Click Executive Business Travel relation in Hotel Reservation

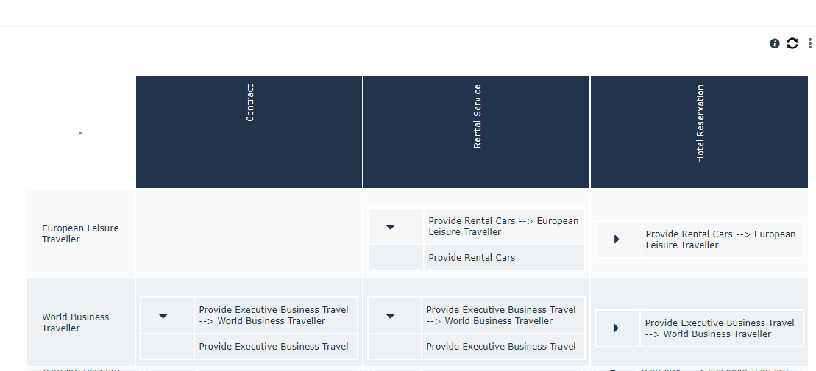(719, 328)
